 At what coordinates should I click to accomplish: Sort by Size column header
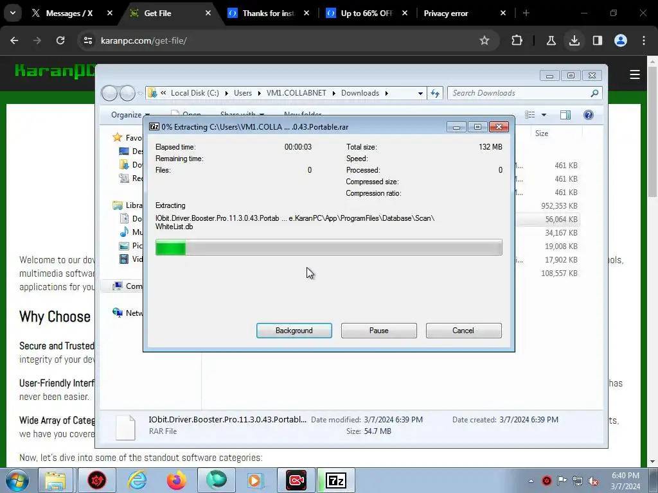tap(541, 134)
